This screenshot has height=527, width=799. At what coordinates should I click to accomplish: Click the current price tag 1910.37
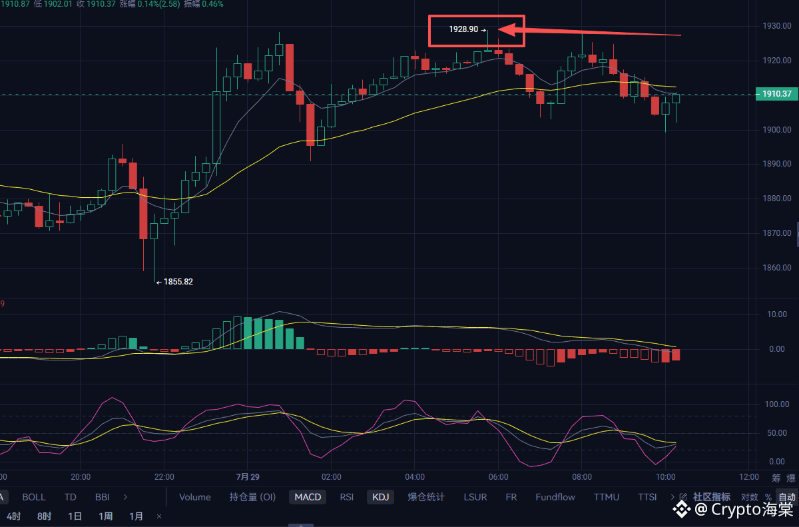tap(776, 94)
